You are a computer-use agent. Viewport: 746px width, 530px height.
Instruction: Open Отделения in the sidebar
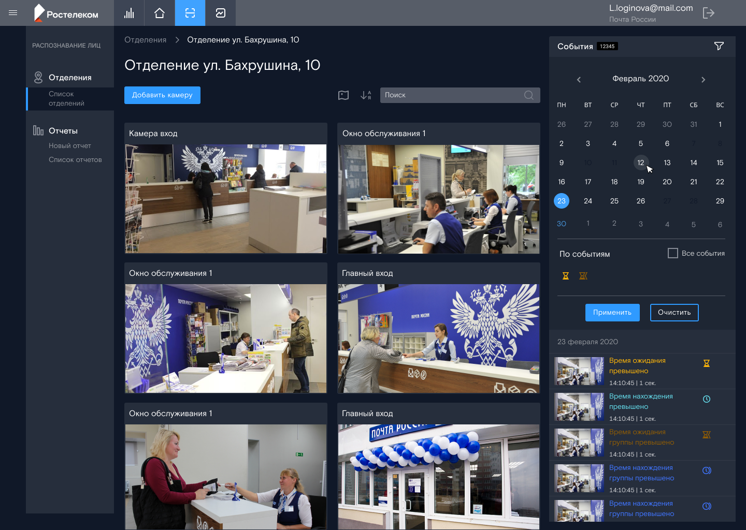(70, 78)
